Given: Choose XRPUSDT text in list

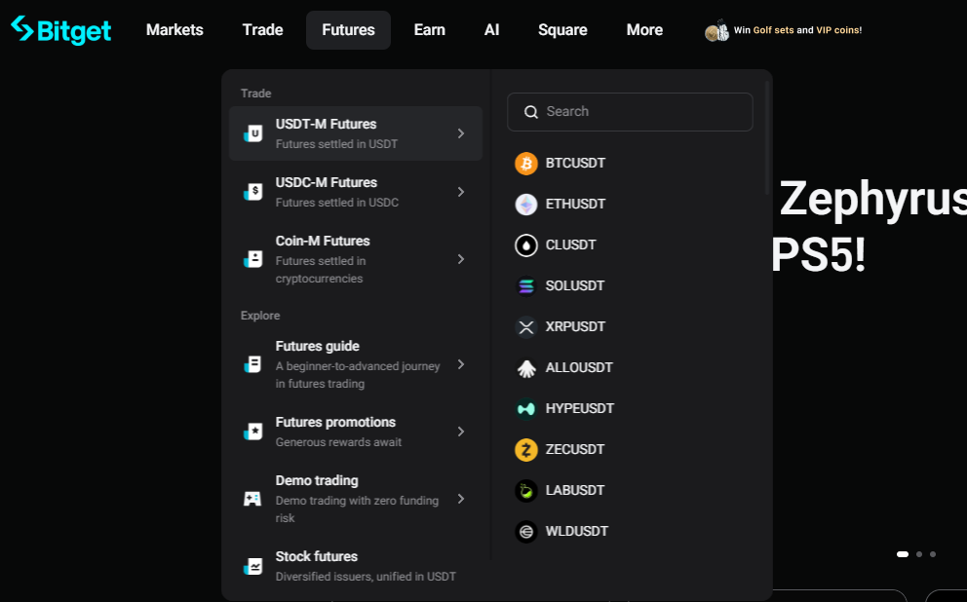Looking at the screenshot, I should pyautogui.click(x=575, y=326).
